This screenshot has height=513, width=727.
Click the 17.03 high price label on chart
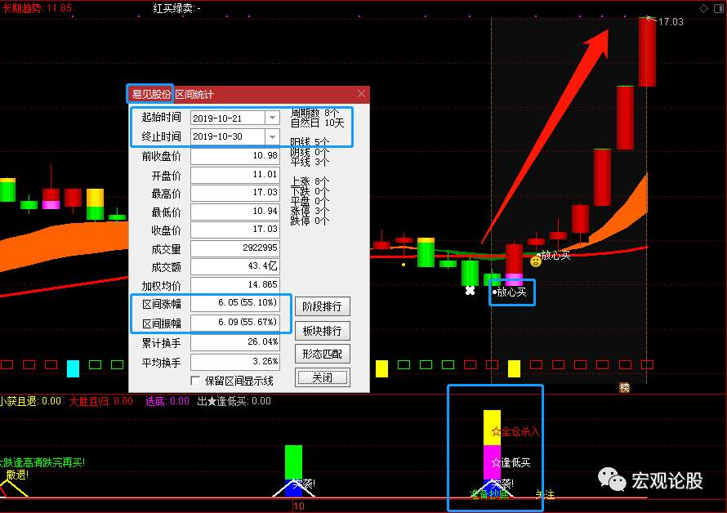click(671, 22)
